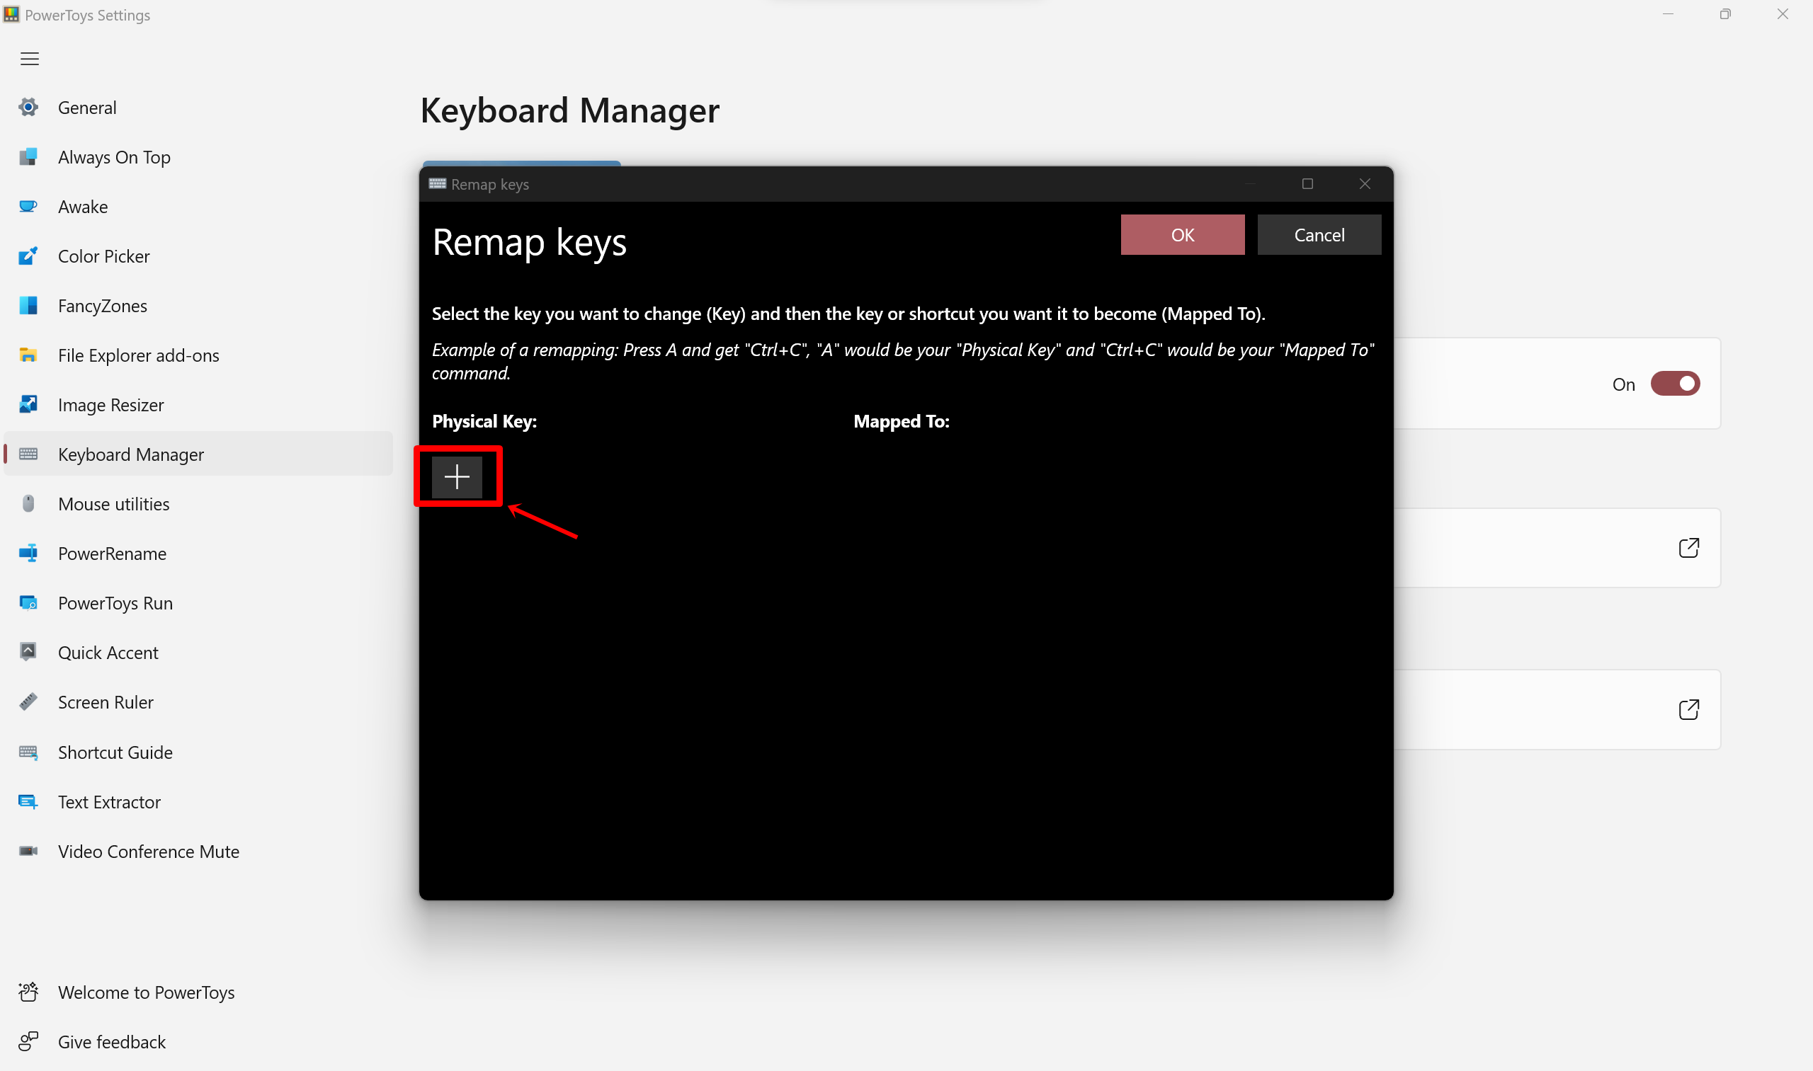Open the upper external link on right panel
Image resolution: width=1813 pixels, height=1071 pixels.
tap(1689, 548)
